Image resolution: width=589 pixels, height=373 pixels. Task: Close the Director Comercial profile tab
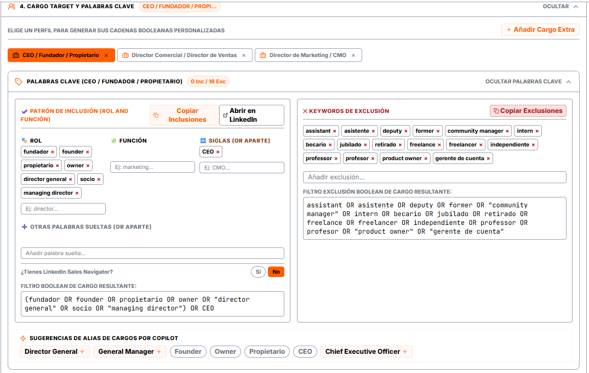[244, 55]
